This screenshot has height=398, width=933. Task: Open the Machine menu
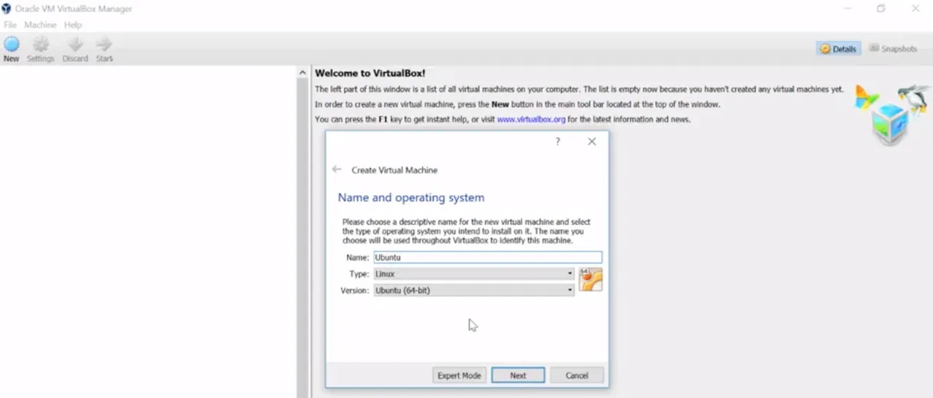point(40,25)
